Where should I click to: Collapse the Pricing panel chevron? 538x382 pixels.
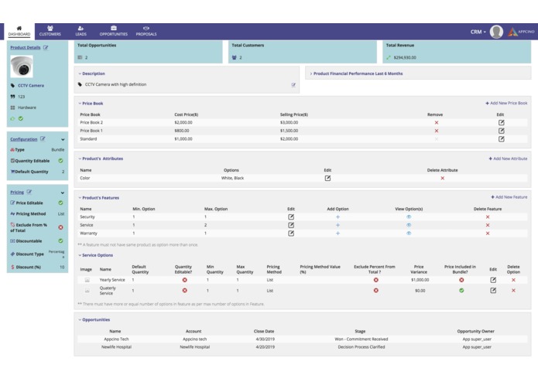coord(63,193)
